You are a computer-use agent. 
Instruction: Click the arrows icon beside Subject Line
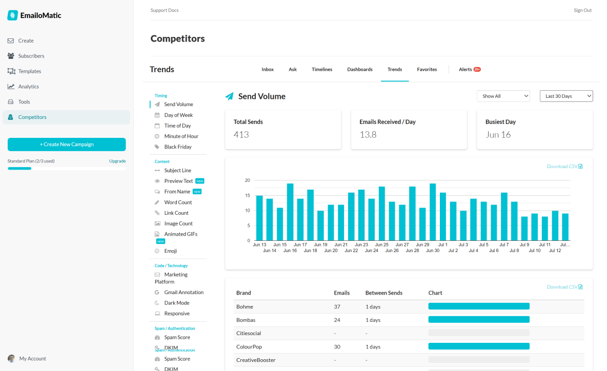pyautogui.click(x=157, y=170)
